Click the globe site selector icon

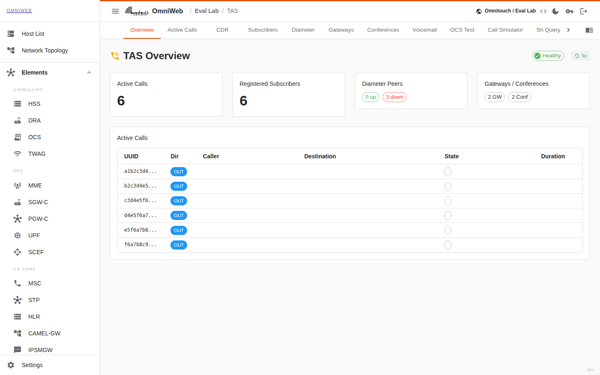[479, 11]
